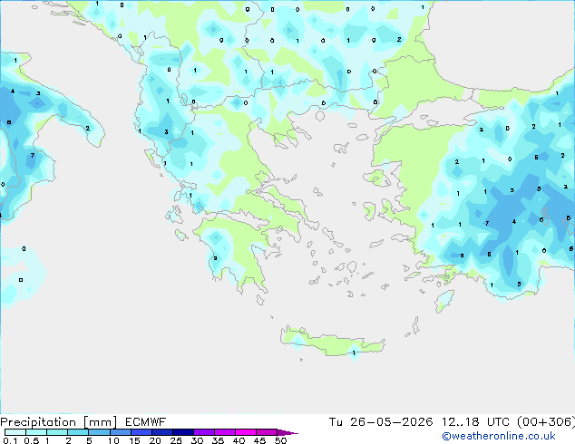
Task: Select the legend swatch between 0.5 and 1
Action: [x=36, y=432]
